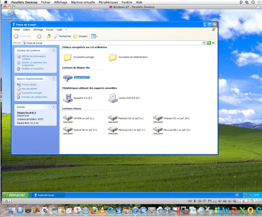The image size is (262, 217).
Task: Click Poste de travail taskbar button
Action: pyautogui.click(x=48, y=195)
